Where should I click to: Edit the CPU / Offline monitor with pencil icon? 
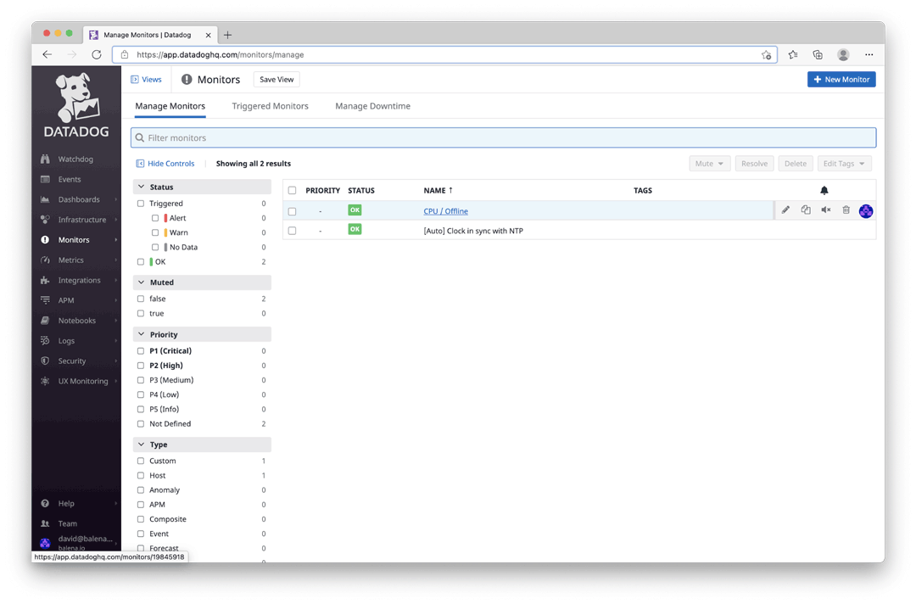[x=785, y=210]
